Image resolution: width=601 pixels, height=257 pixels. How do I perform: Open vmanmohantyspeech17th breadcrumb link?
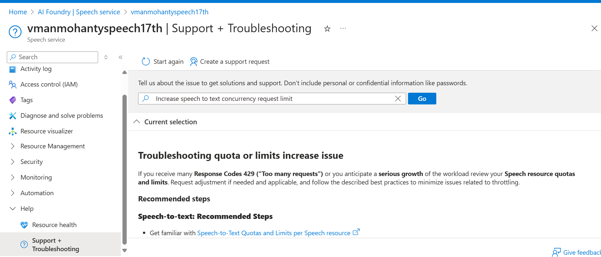pos(170,12)
